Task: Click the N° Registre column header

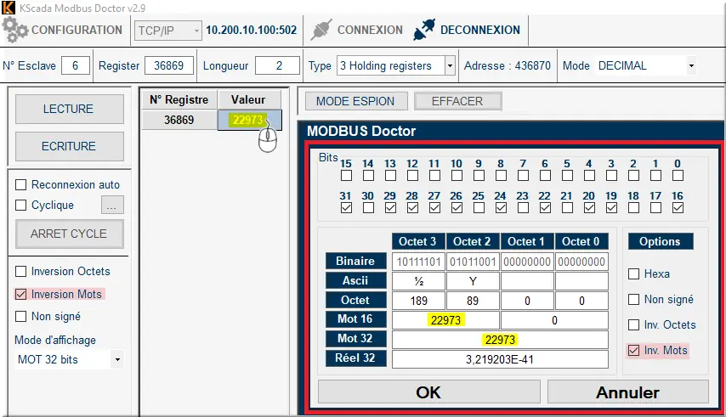Action: coord(179,100)
